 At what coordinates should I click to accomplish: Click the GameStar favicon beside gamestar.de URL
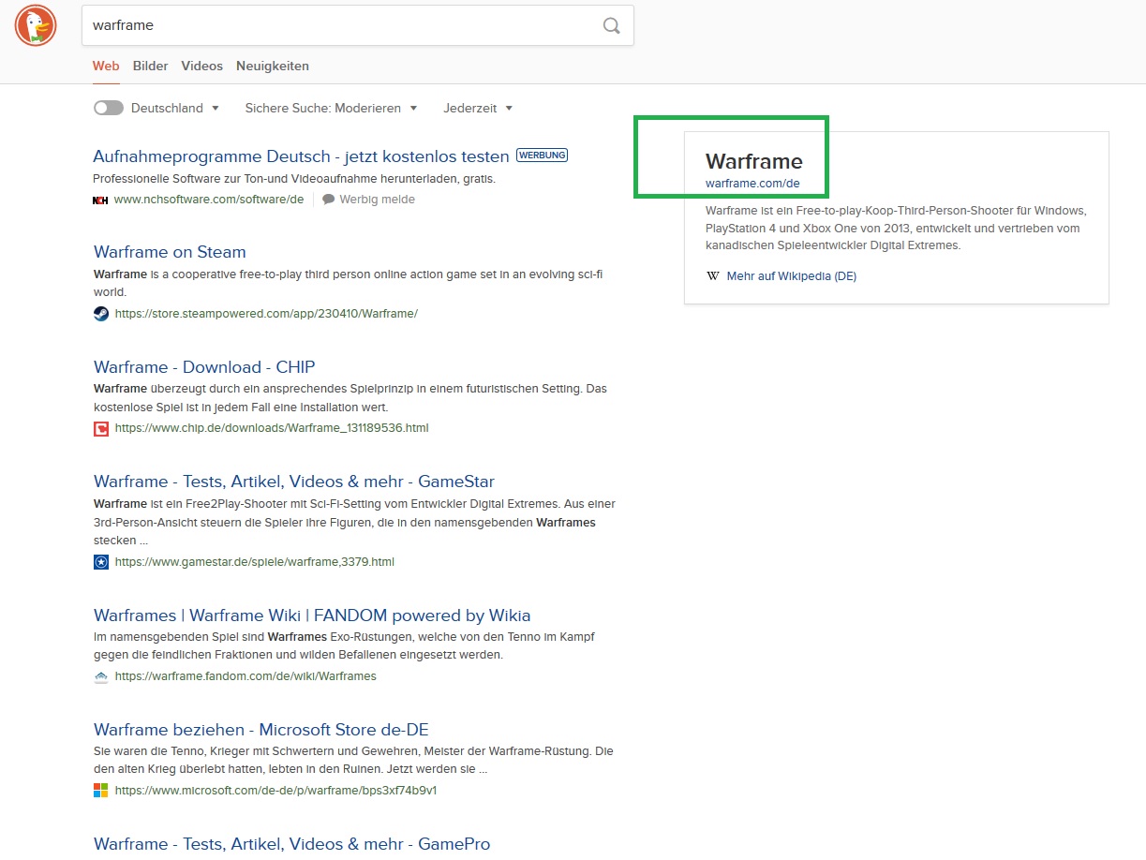(x=101, y=562)
